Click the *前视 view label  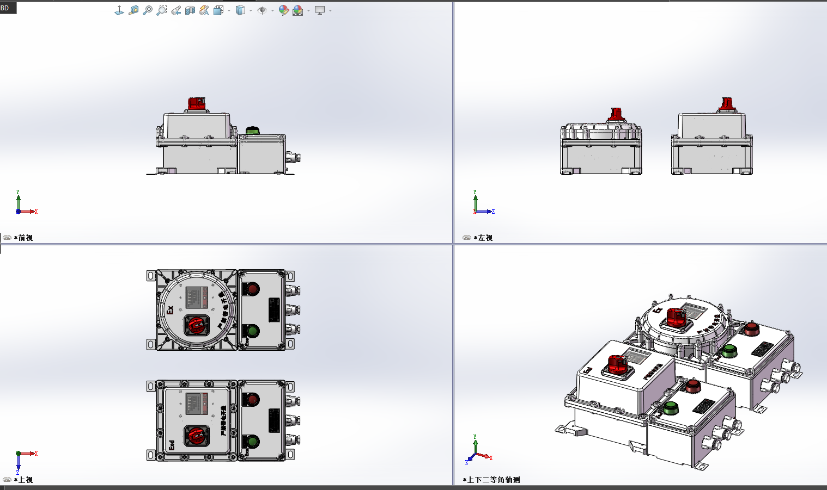click(23, 238)
